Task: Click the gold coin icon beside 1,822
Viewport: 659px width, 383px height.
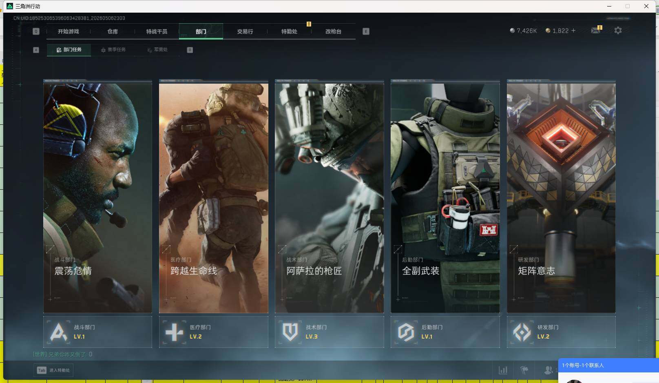Action: 548,31
